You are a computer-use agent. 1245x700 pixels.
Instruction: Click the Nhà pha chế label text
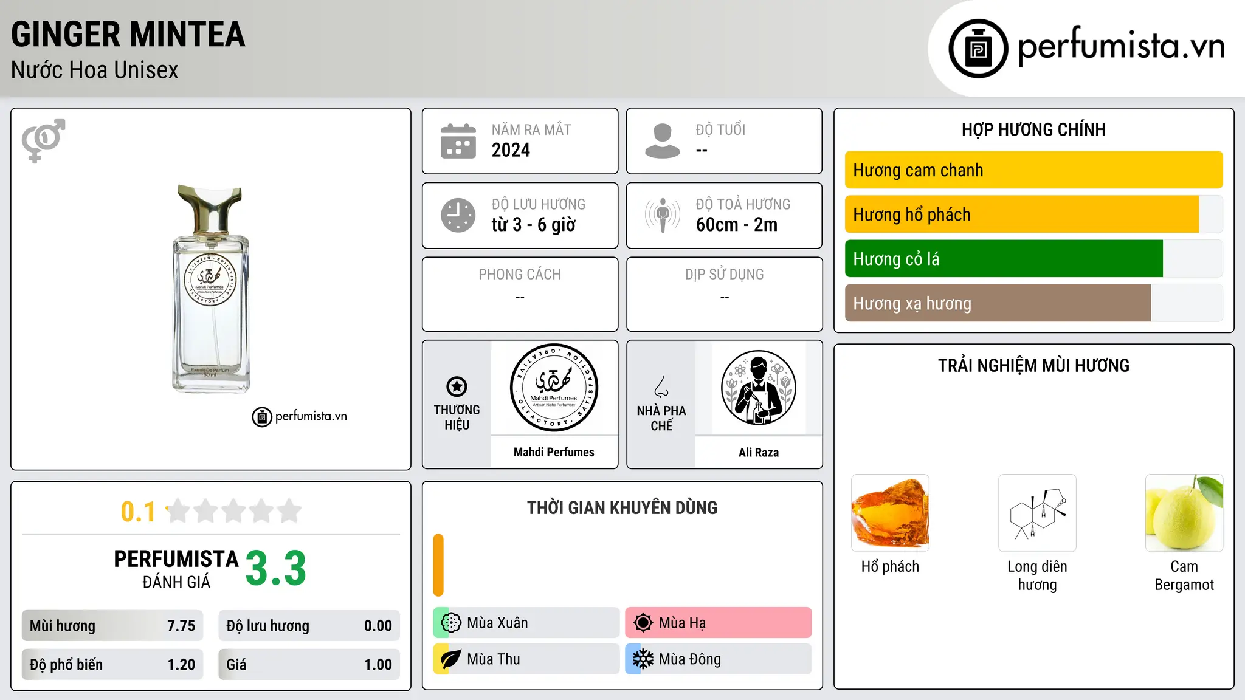[661, 418]
